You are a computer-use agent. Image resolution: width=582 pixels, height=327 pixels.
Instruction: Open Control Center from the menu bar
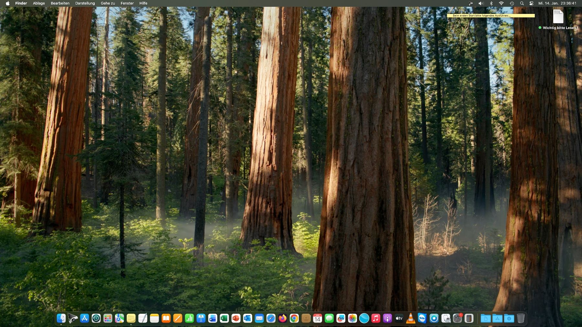[532, 3]
